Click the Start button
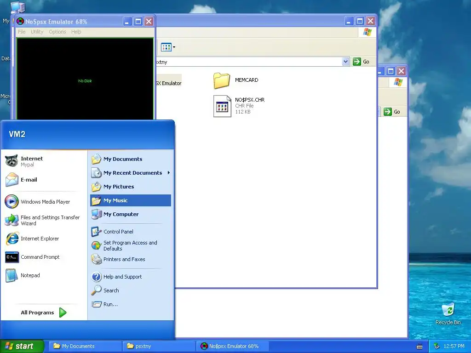471x353 pixels. click(22, 346)
